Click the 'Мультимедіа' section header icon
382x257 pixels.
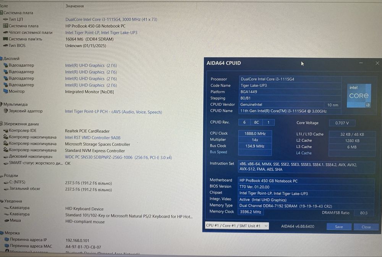tap(2, 104)
